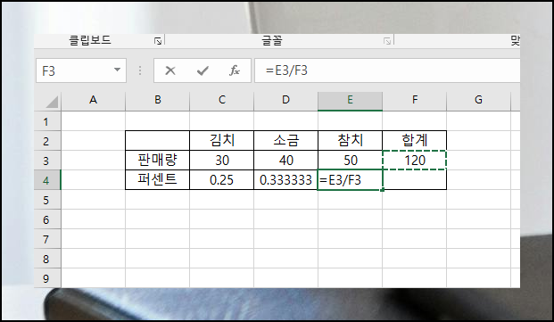Select column A header
The height and width of the screenshot is (322, 554).
coord(94,101)
